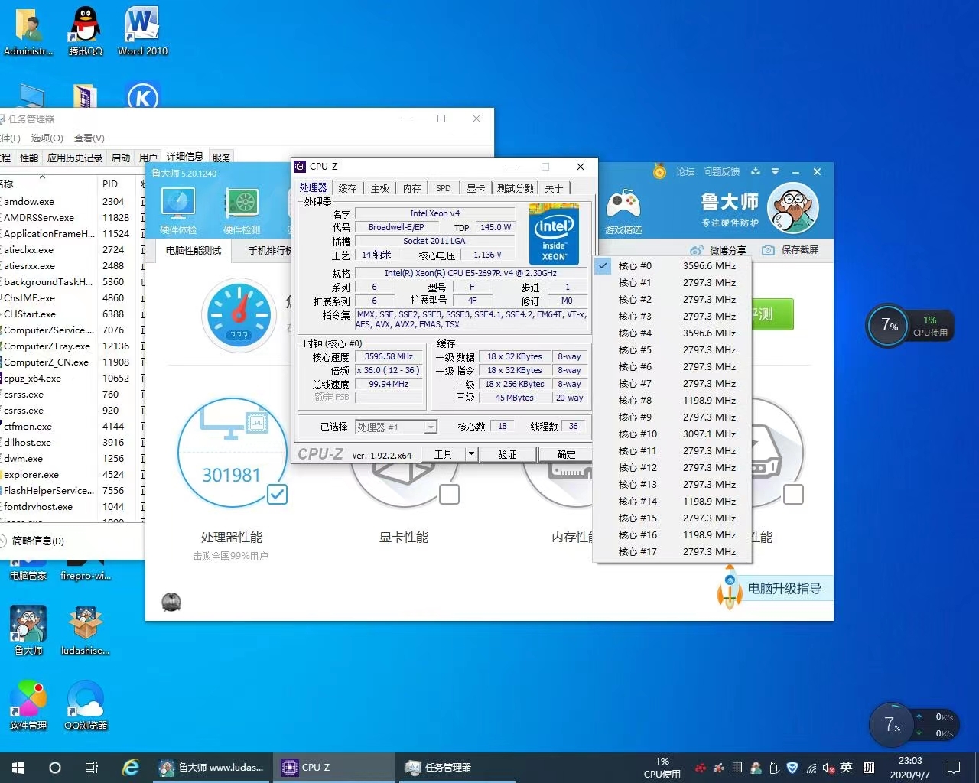The height and width of the screenshot is (783, 979).
Task: Click the speedometer gauge icon in Ludashi
Action: [239, 314]
